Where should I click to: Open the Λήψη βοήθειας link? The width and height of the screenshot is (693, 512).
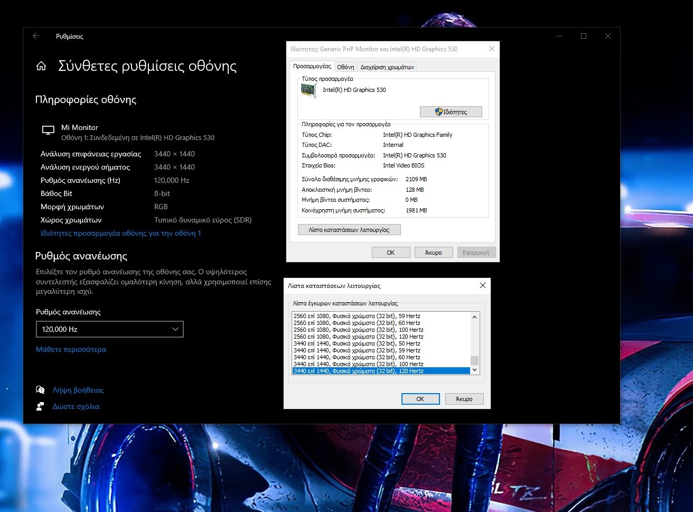pyautogui.click(x=78, y=390)
